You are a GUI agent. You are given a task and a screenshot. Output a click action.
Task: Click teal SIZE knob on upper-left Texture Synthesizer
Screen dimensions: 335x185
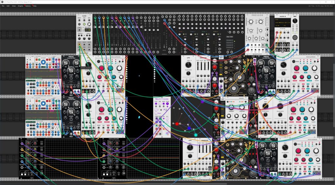(110, 68)
